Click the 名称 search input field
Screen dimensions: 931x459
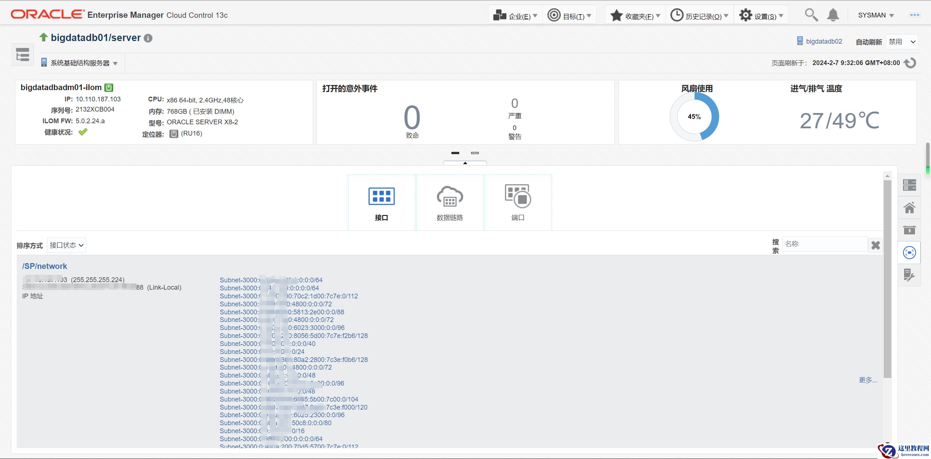pos(824,244)
